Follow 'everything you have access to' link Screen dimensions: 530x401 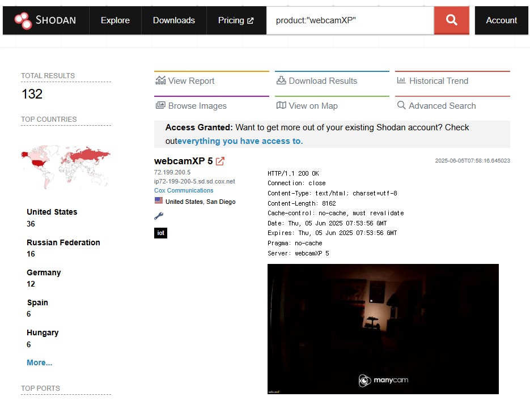point(240,141)
